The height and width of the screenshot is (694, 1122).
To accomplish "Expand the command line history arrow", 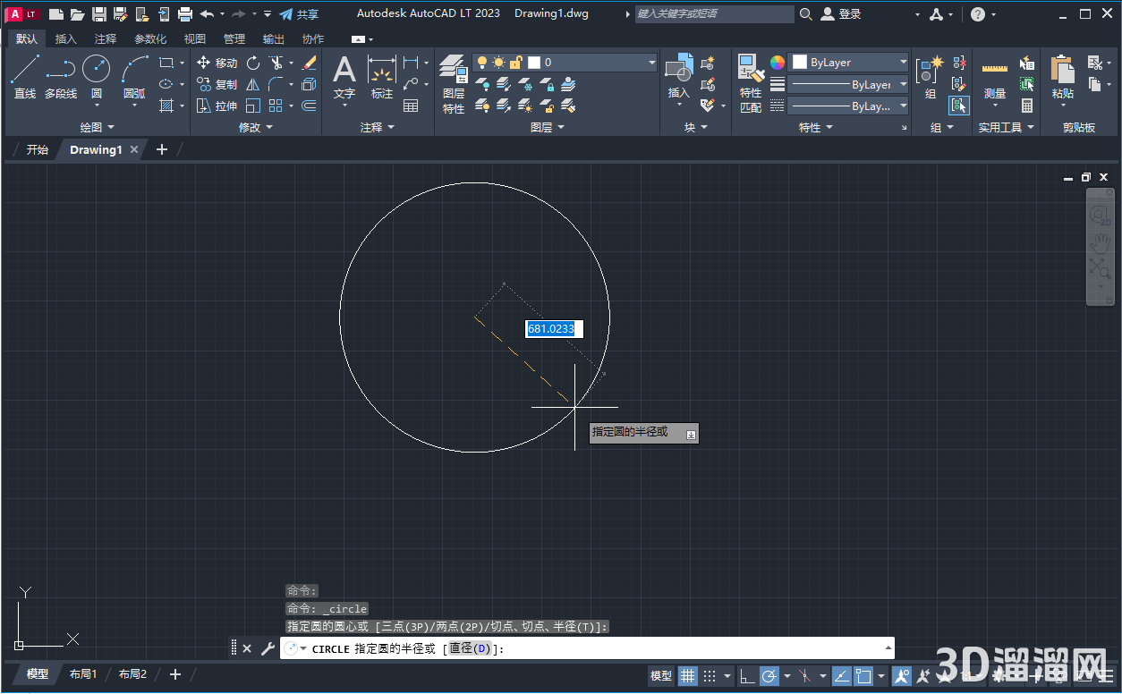I will 888,648.
